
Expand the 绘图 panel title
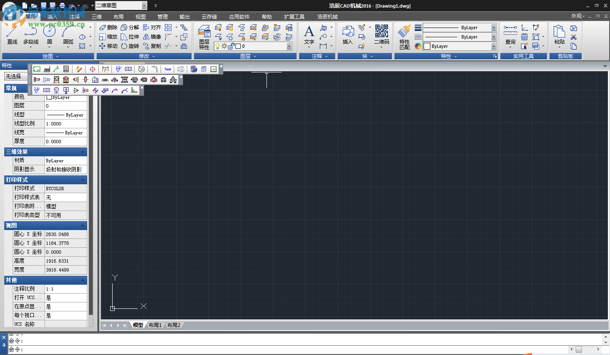(x=48, y=56)
